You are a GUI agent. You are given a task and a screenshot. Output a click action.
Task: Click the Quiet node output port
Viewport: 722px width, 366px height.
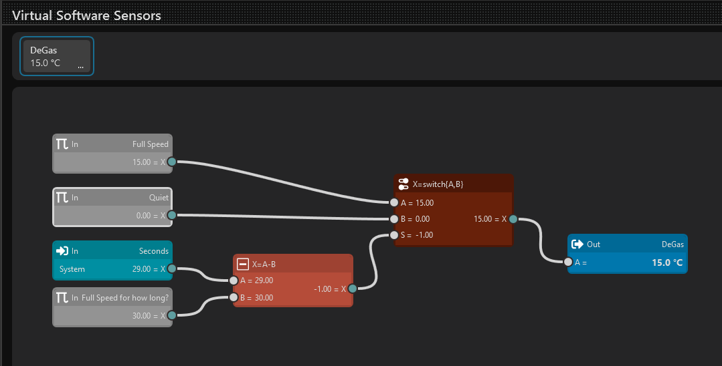[x=171, y=215]
